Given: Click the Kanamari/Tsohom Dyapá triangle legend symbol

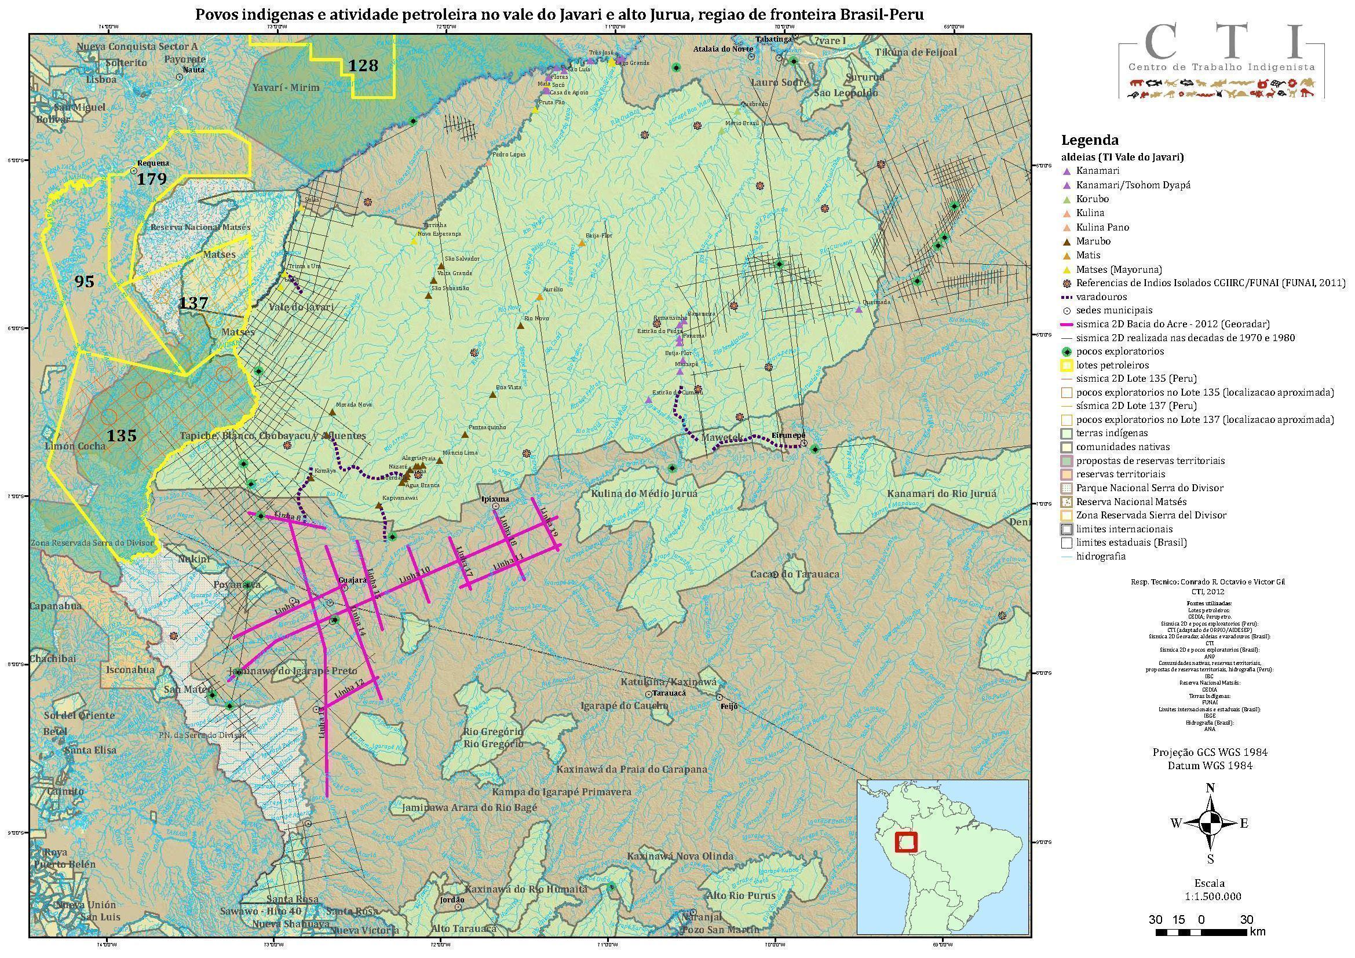Looking at the screenshot, I should pyautogui.click(x=1066, y=185).
